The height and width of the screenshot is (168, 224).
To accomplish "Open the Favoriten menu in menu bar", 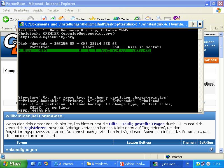I will tap(54, 10).
